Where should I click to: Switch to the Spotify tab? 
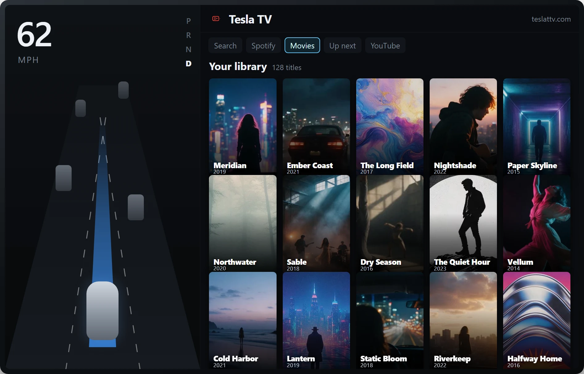pos(263,46)
